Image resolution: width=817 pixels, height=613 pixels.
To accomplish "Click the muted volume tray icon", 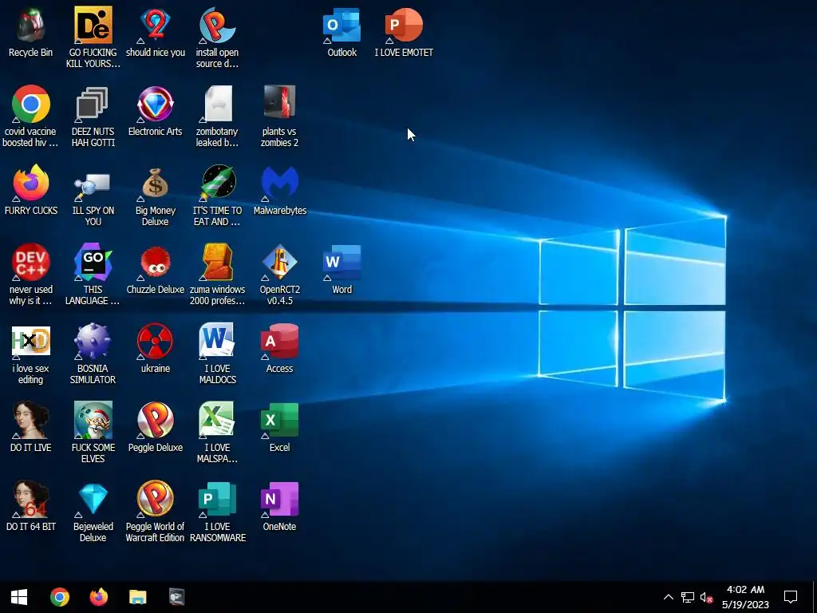I will tap(706, 597).
